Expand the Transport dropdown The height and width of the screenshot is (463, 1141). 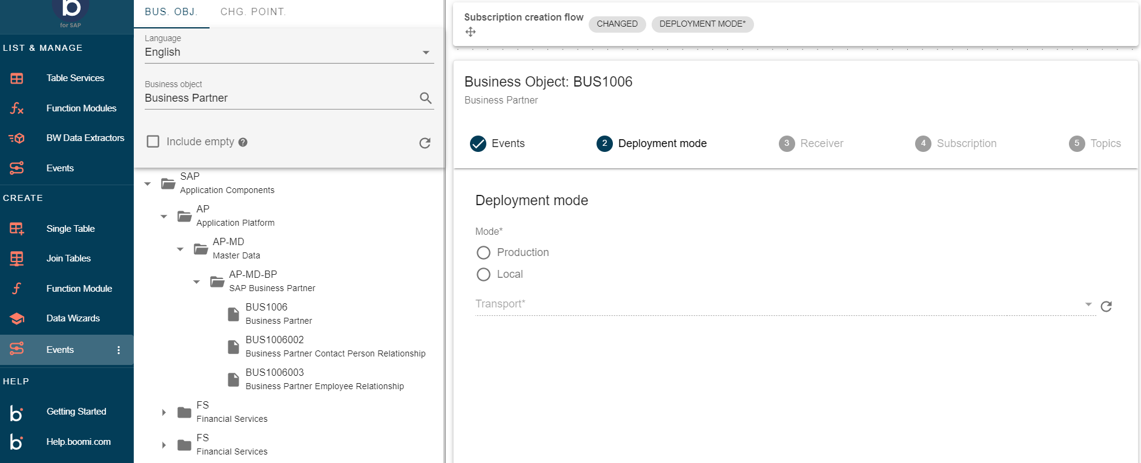1088,304
